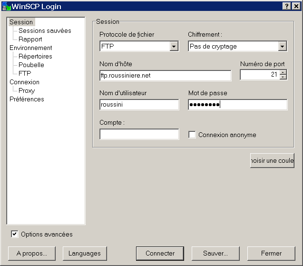Open the Languages button
The width and height of the screenshot is (303, 266).
(85, 253)
